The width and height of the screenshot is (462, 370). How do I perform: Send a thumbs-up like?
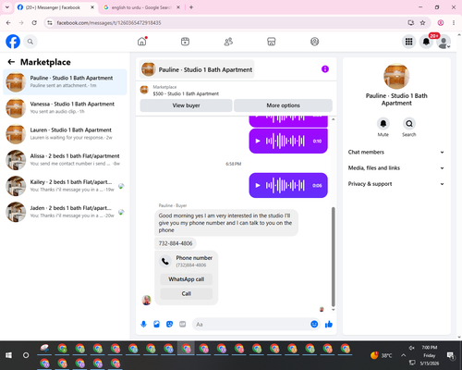(329, 324)
